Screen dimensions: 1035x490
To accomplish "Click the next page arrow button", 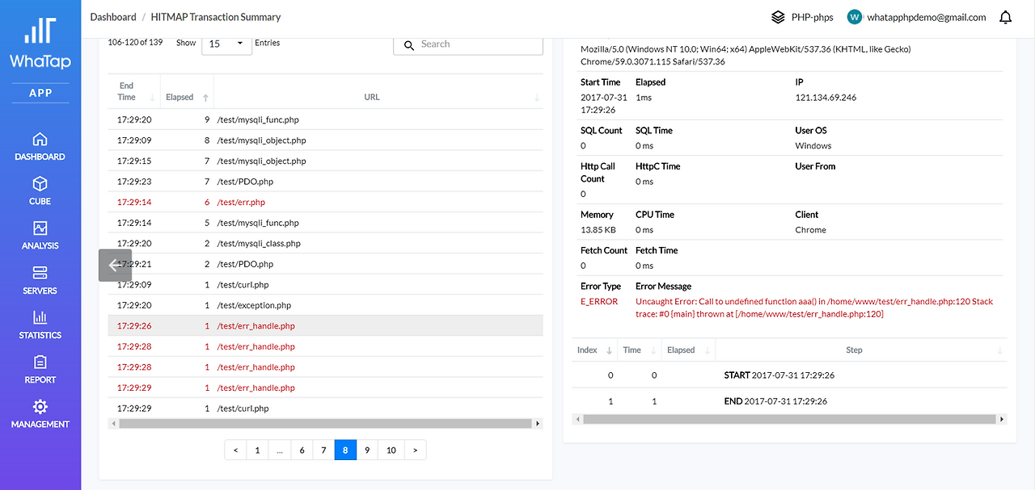I will [x=415, y=450].
